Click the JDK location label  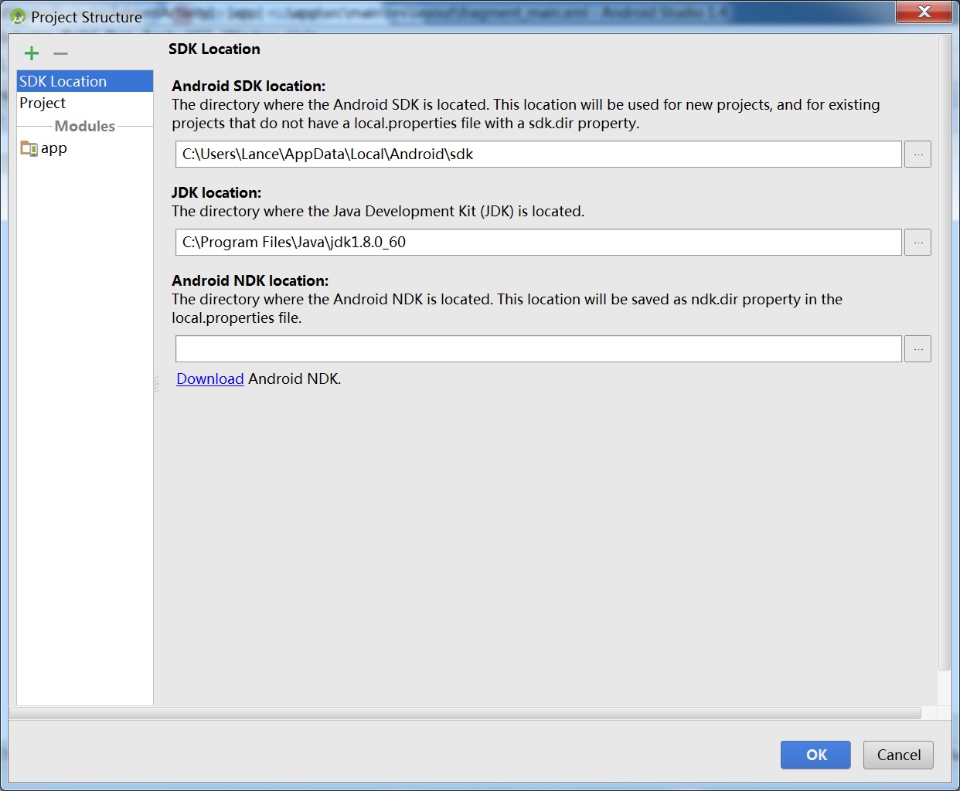[216, 192]
